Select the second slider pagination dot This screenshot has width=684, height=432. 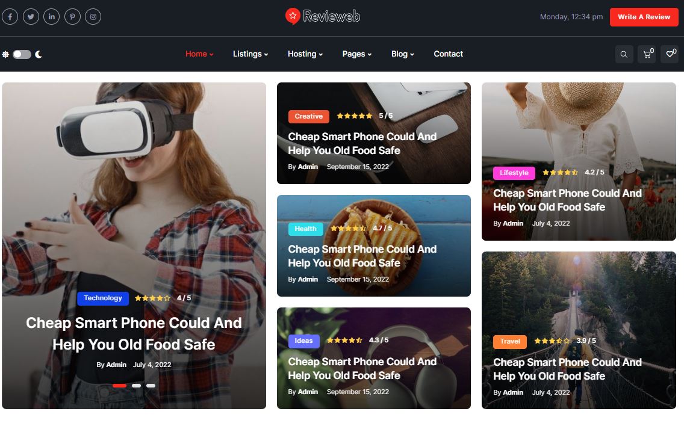137,386
